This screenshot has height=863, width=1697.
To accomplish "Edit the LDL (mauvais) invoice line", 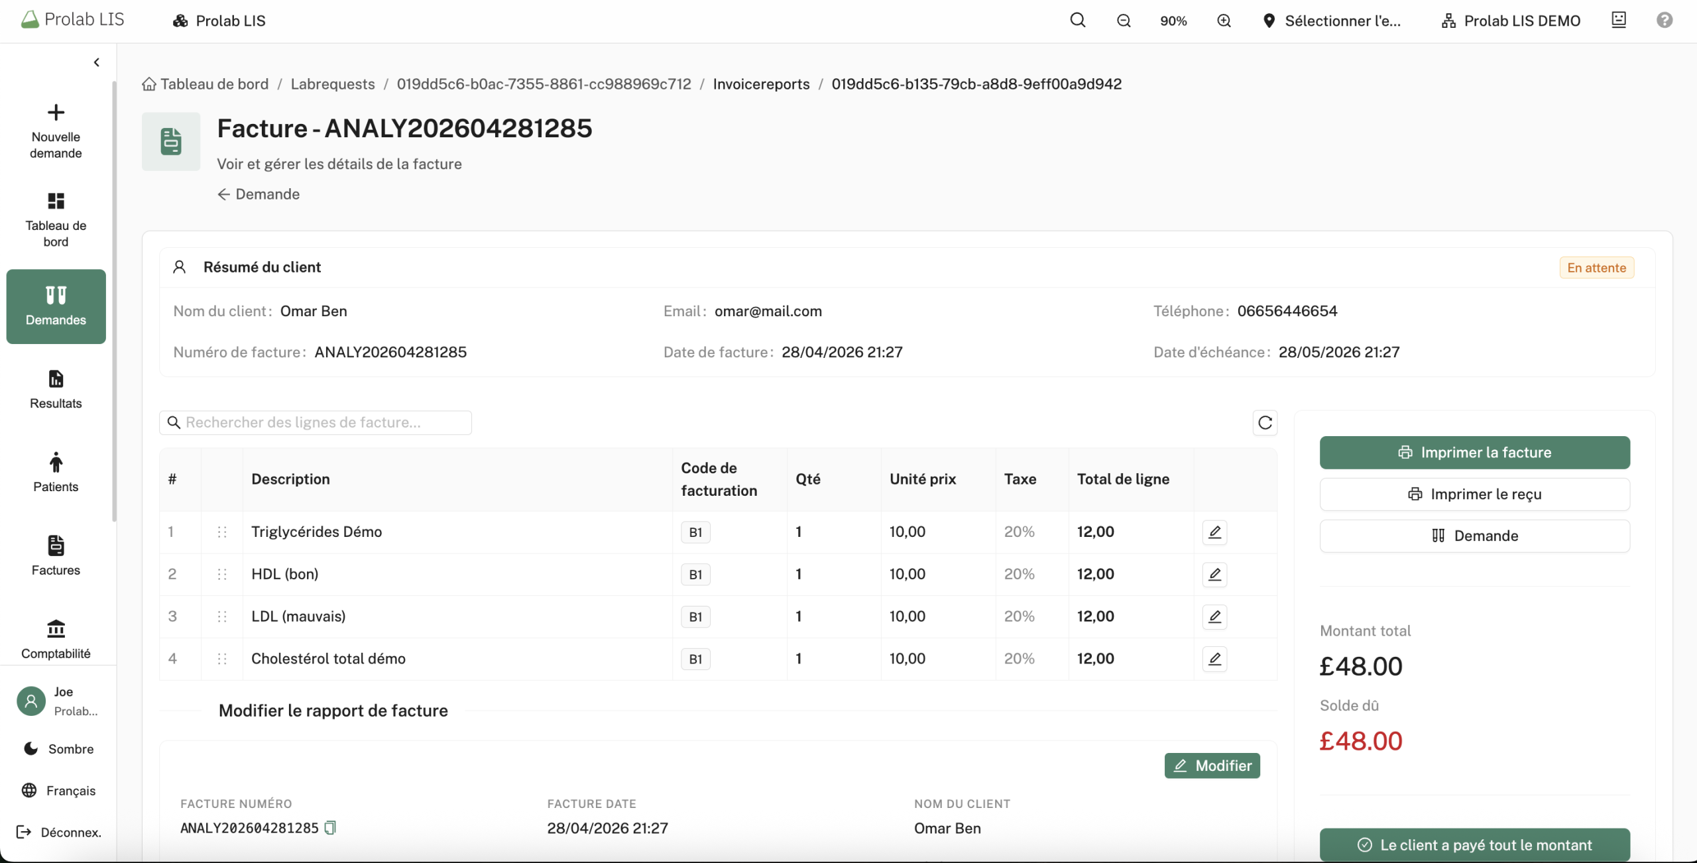I will (x=1214, y=616).
